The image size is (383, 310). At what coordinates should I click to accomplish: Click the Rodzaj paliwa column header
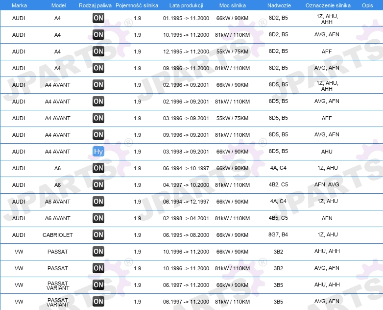pyautogui.click(x=95, y=5)
